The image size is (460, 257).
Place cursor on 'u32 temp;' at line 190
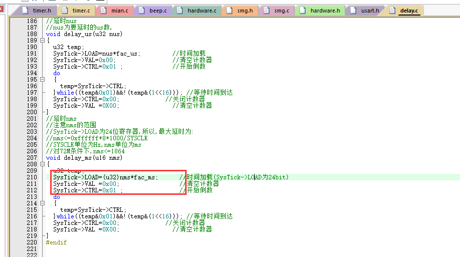[68, 47]
